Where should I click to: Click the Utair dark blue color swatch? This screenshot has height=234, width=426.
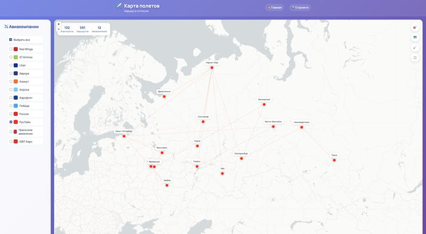[16, 65]
